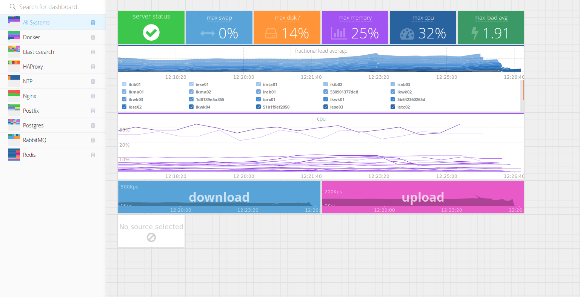Click the arrows icon in the max swap tile
This screenshot has height=297, width=580.
(208, 34)
